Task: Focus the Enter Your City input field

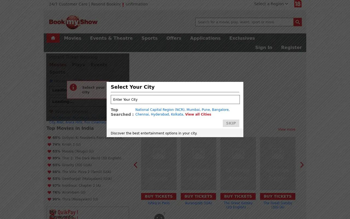Action: [175, 99]
